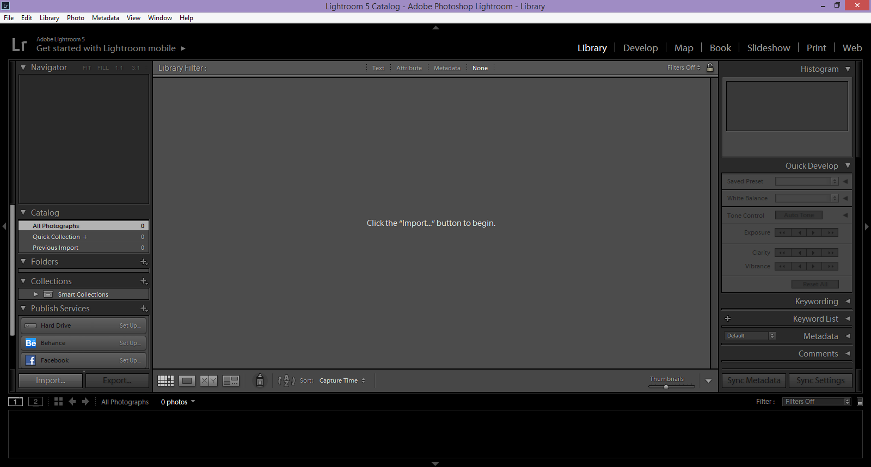Click the Import... button

pos(51,380)
